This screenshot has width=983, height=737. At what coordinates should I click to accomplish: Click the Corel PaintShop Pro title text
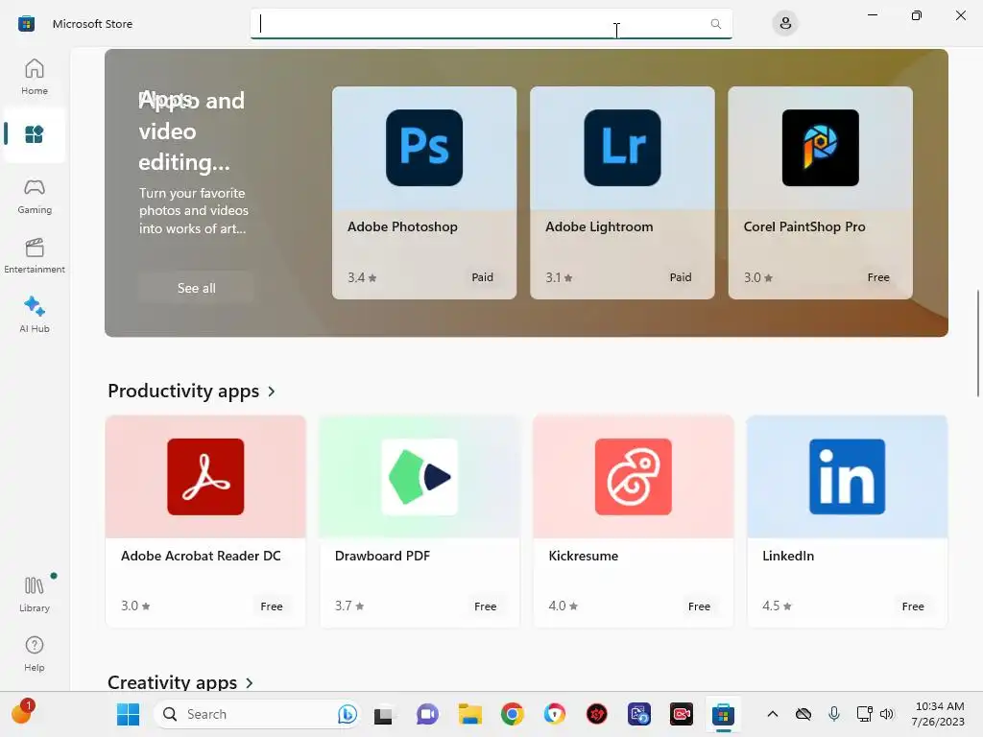pyautogui.click(x=804, y=226)
